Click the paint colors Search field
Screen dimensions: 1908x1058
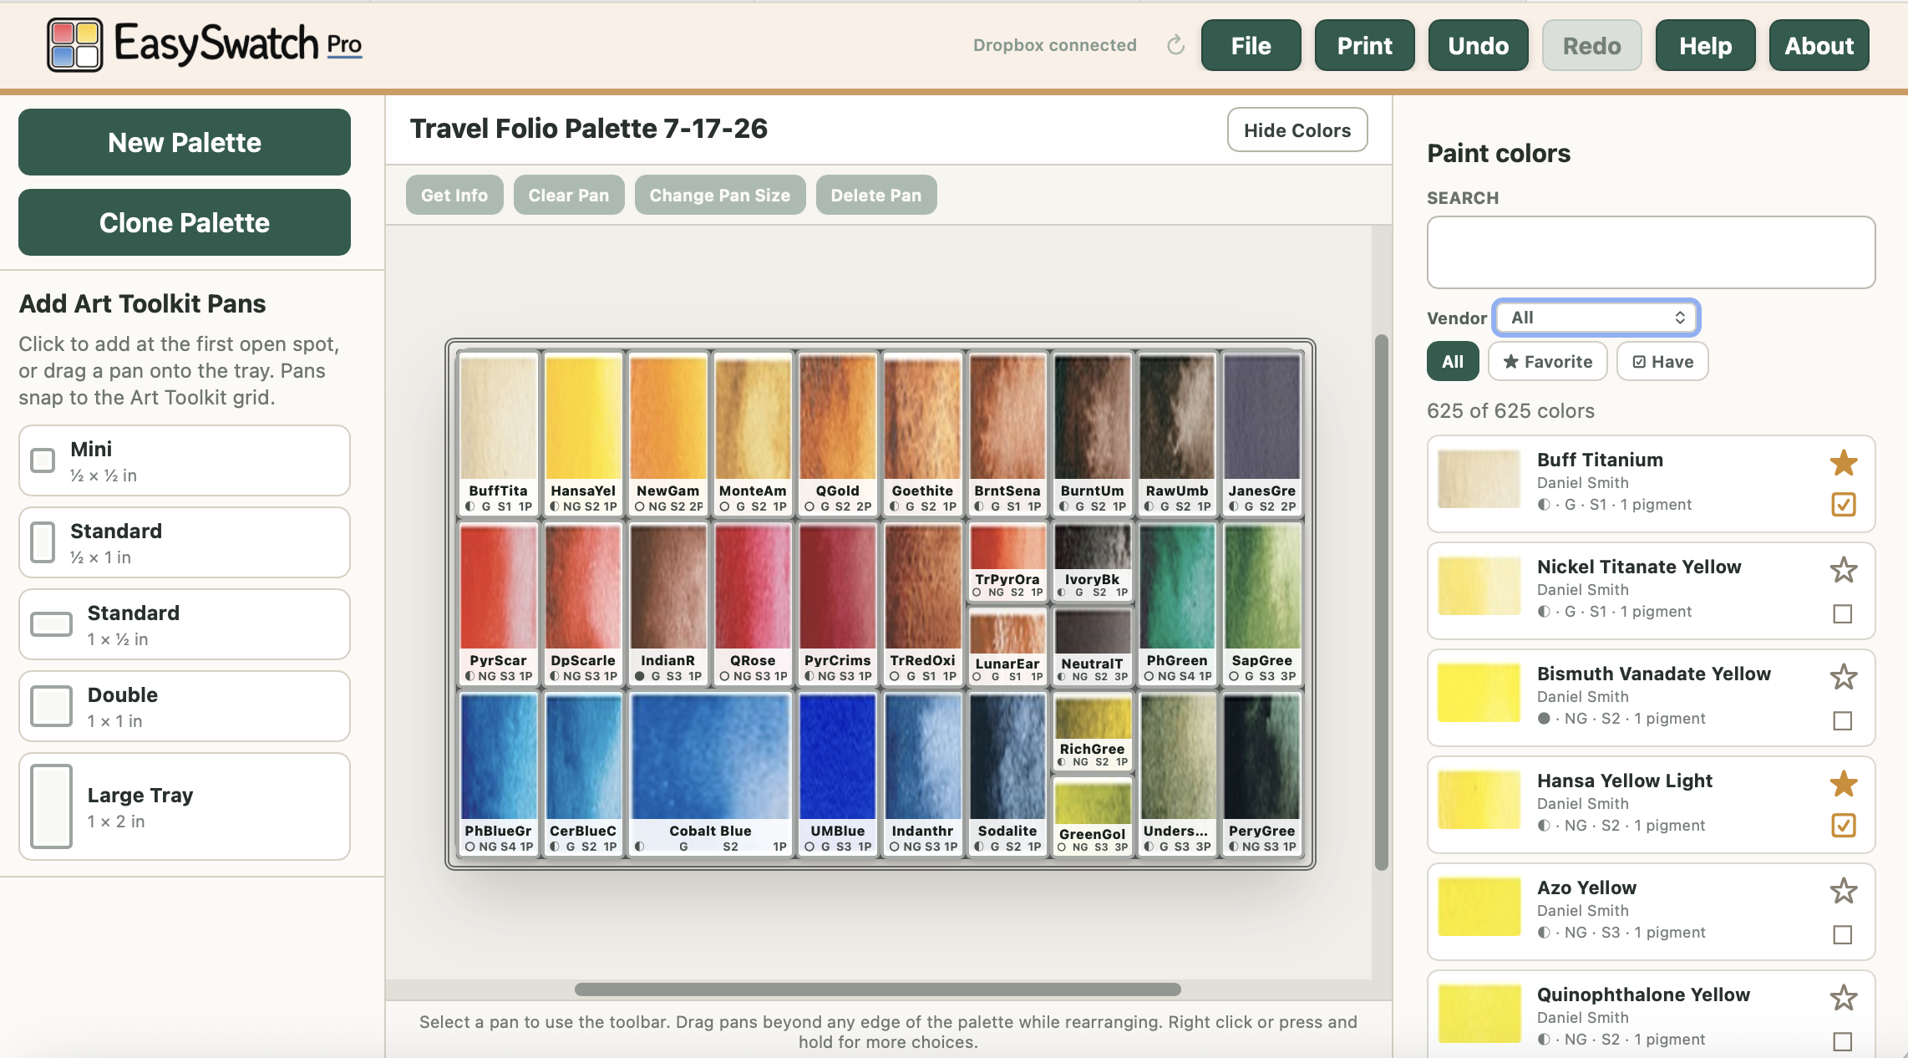1651,252
